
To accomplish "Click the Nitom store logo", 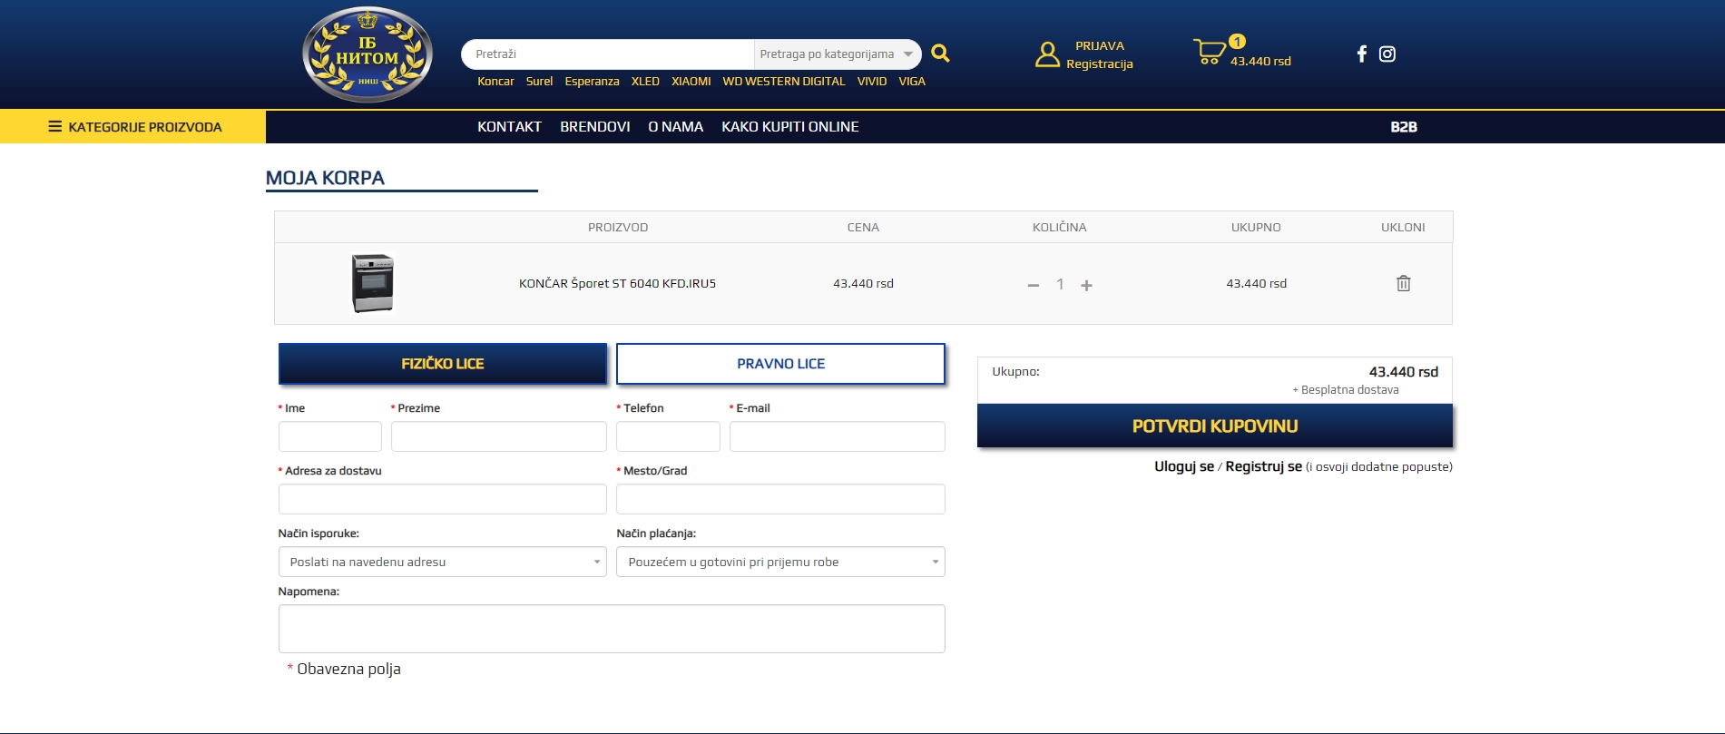I will click(368, 54).
